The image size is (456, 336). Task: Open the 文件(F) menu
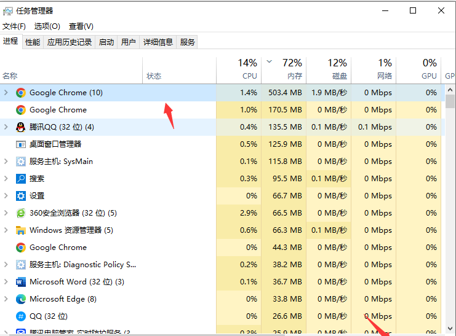click(x=14, y=26)
